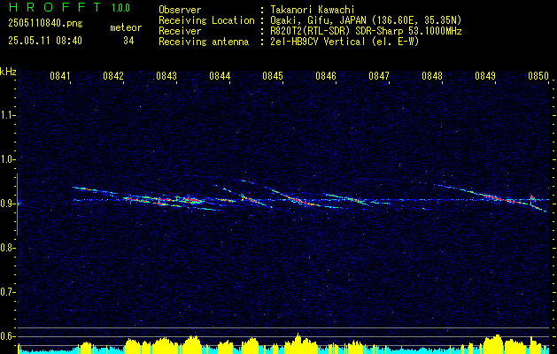Click the 0843 time marker

tap(166, 76)
